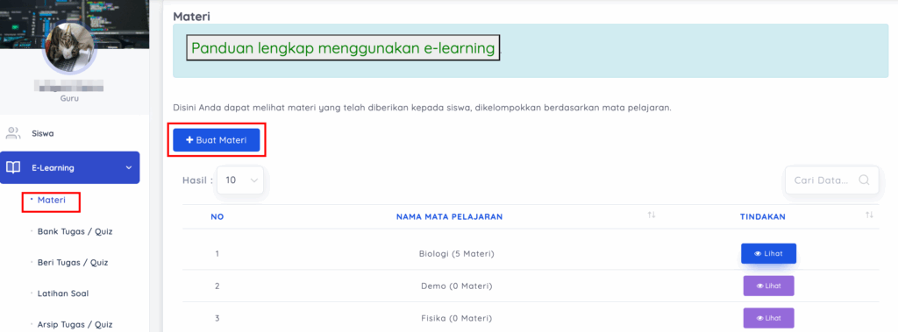Select the Fisika (0 Materi) cell
The width and height of the screenshot is (898, 332).
pos(456,318)
